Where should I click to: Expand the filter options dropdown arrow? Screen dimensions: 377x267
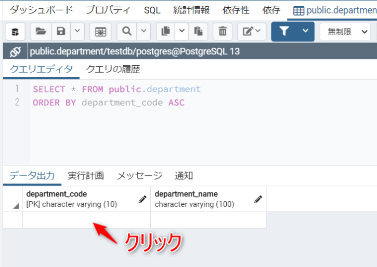[305, 32]
